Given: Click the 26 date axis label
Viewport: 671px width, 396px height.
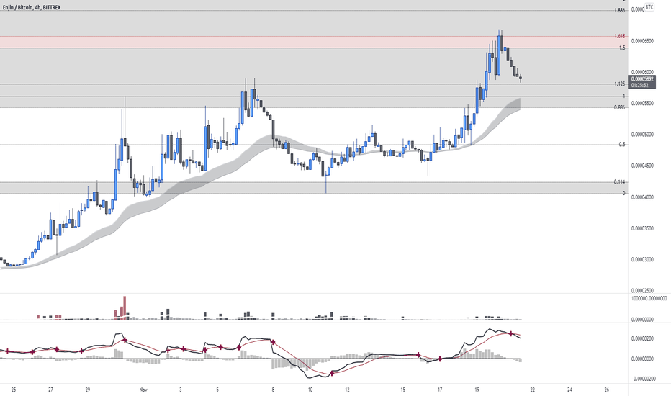Looking at the screenshot, I should tap(607, 390).
